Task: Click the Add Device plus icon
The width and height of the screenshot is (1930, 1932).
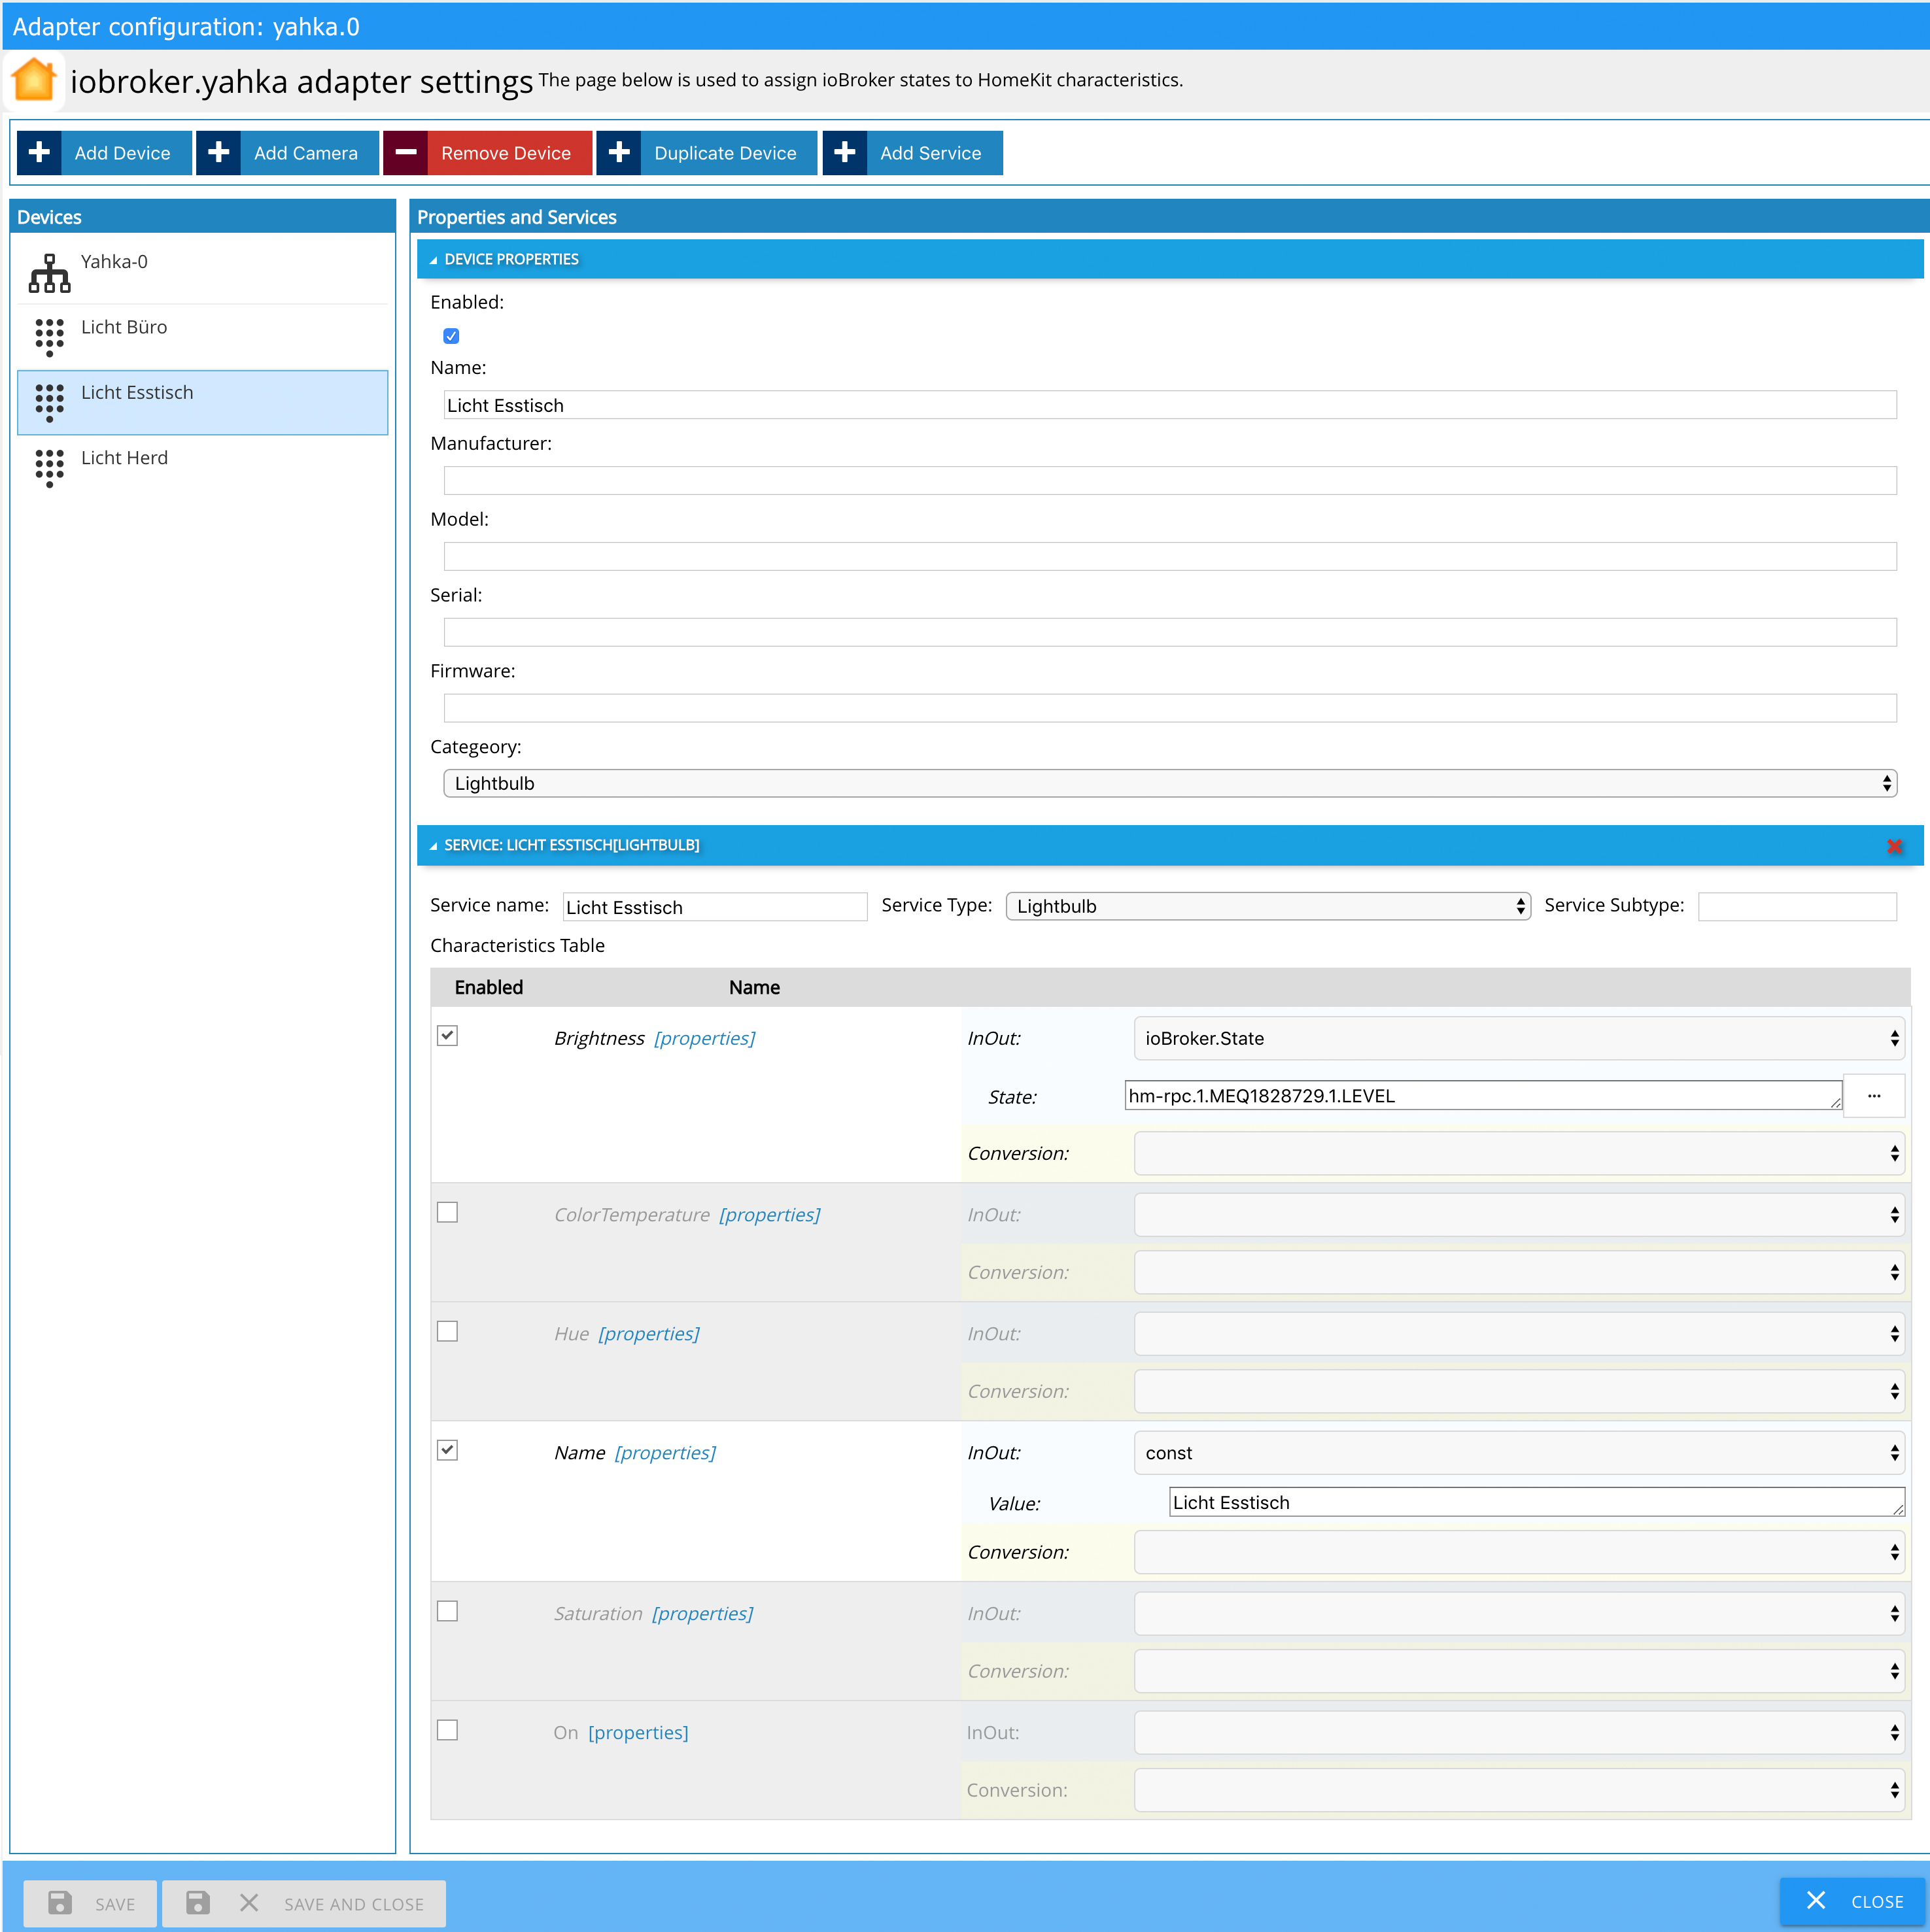Action: (x=39, y=153)
